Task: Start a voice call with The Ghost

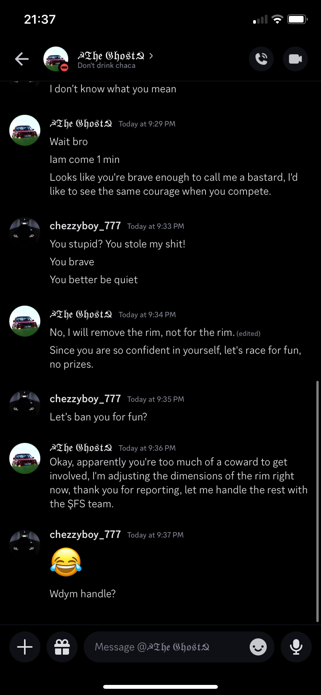Action: [x=261, y=59]
